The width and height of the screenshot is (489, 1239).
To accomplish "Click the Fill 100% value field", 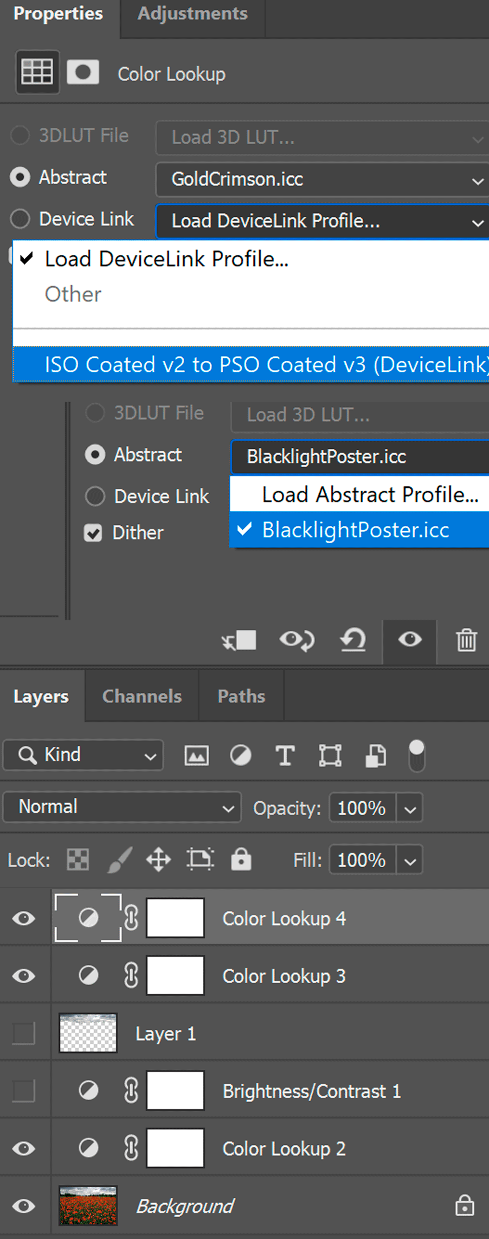I will coord(362,860).
